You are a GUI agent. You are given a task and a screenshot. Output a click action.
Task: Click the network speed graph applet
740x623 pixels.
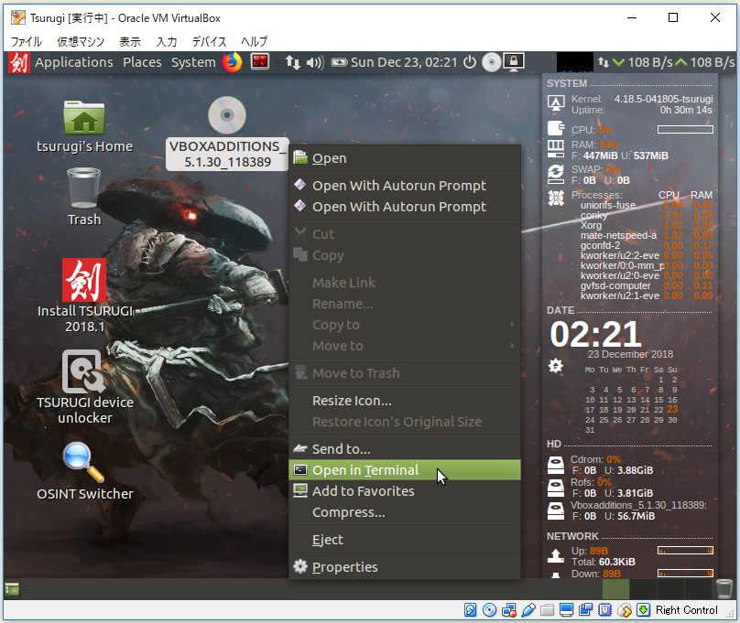(x=575, y=62)
